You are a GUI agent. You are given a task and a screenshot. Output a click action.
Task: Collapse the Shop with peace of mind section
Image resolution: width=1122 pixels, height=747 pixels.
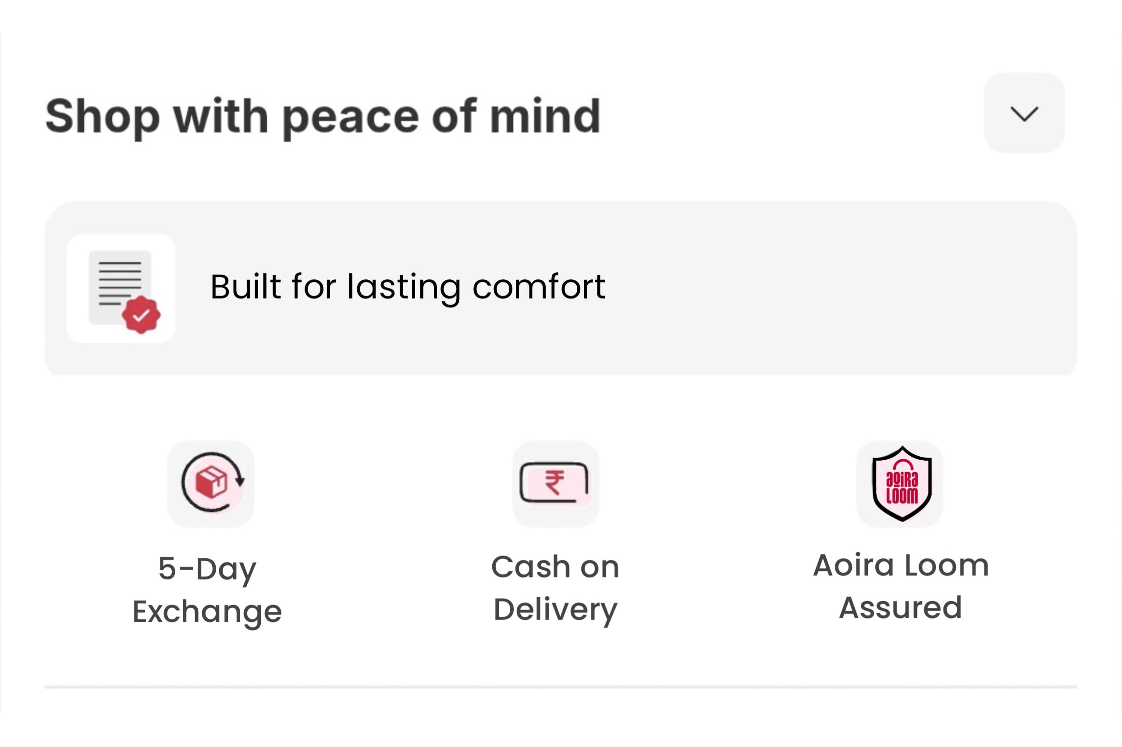[x=1024, y=113]
